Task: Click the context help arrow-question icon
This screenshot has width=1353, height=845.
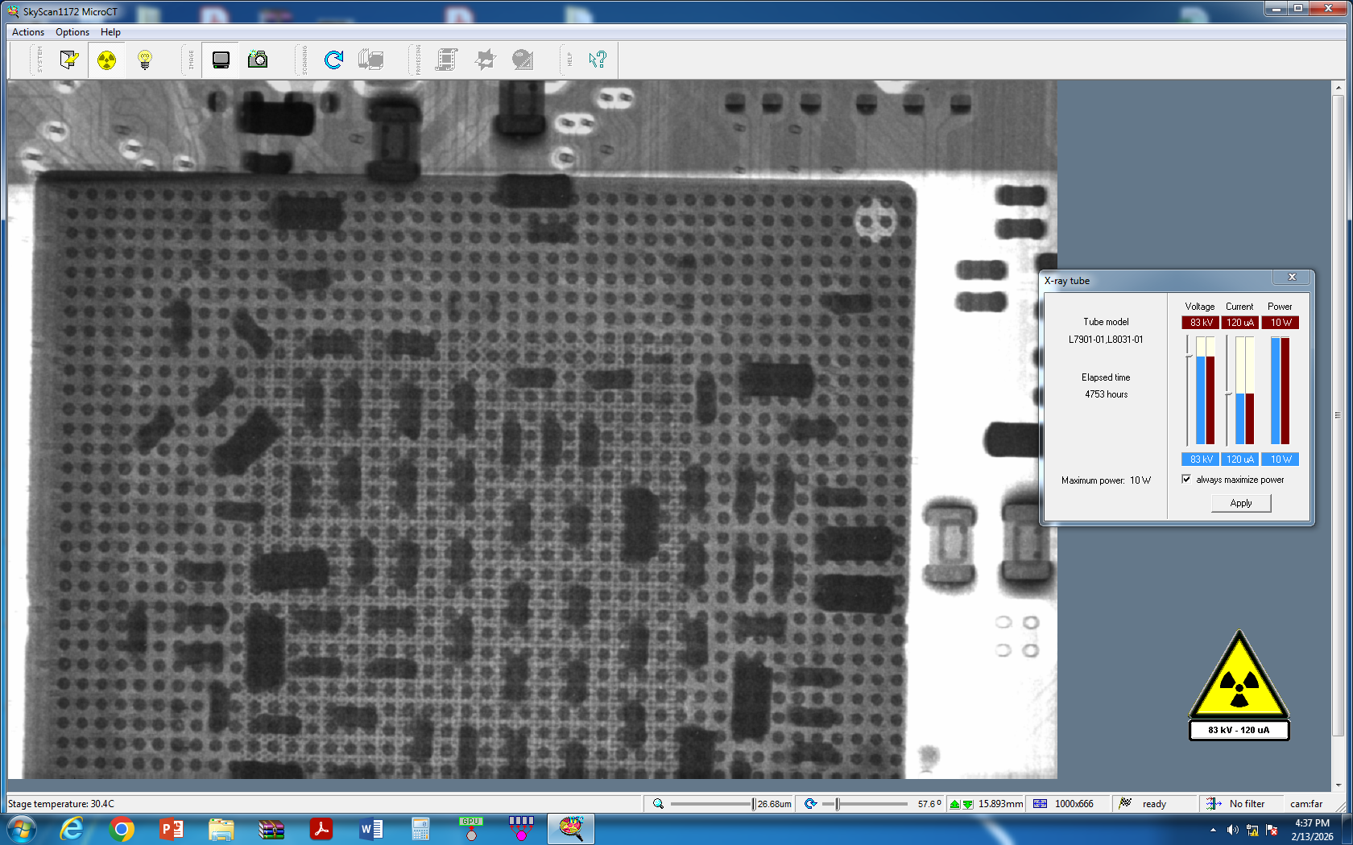Action: [x=597, y=60]
